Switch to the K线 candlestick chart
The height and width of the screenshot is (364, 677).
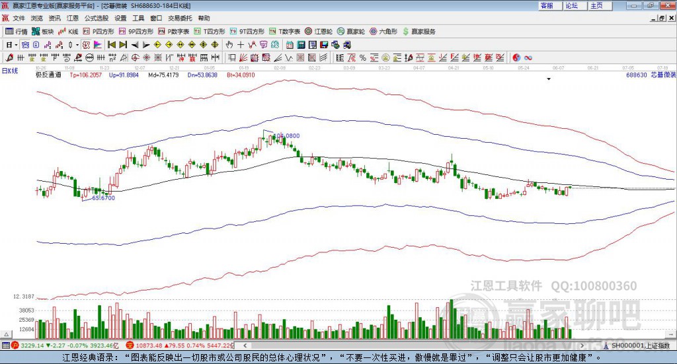pyautogui.click(x=69, y=31)
